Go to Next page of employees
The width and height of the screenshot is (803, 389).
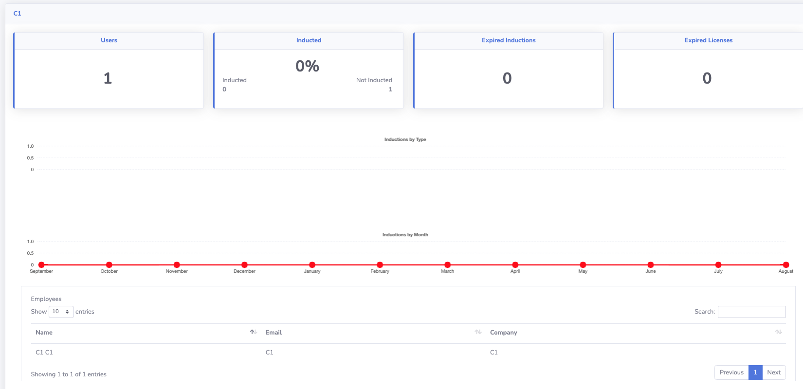[774, 372]
